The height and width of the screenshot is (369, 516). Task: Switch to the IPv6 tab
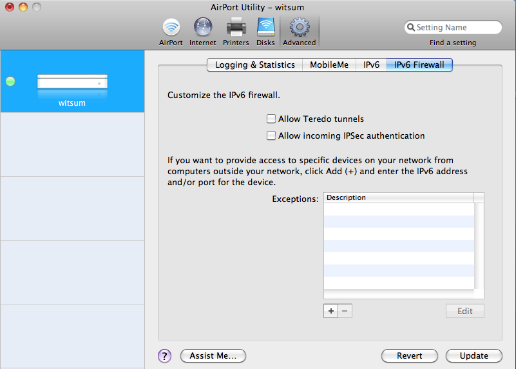(371, 65)
